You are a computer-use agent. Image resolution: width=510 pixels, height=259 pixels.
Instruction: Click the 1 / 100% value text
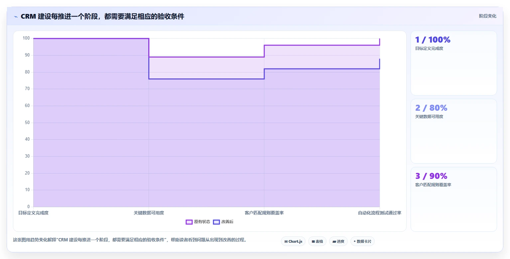pyautogui.click(x=433, y=40)
